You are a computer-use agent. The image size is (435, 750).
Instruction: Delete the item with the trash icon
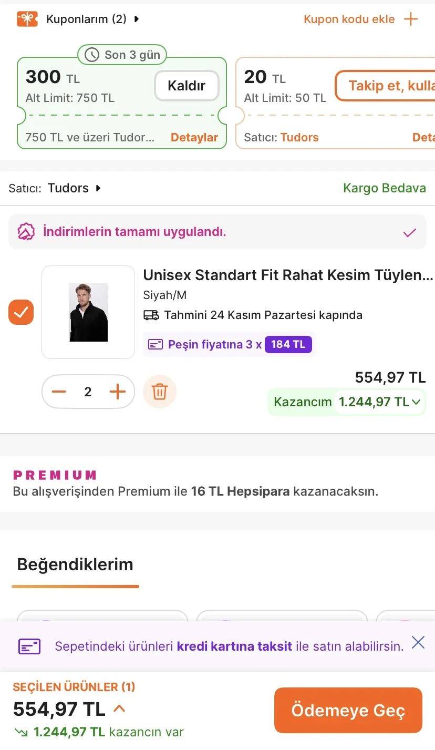pyautogui.click(x=160, y=392)
